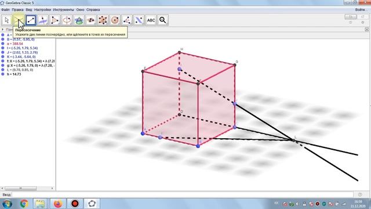The image size is (371, 209).
Task: Toggle visibility of point A
Action: coord(3,35)
